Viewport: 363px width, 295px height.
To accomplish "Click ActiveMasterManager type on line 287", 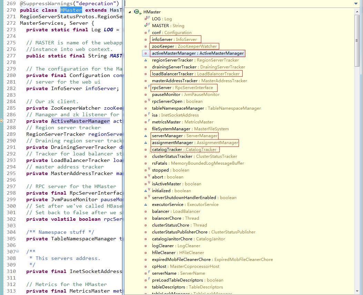I will [x=80, y=121].
